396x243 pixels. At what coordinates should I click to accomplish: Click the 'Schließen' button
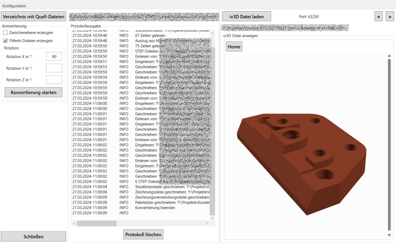click(x=33, y=236)
